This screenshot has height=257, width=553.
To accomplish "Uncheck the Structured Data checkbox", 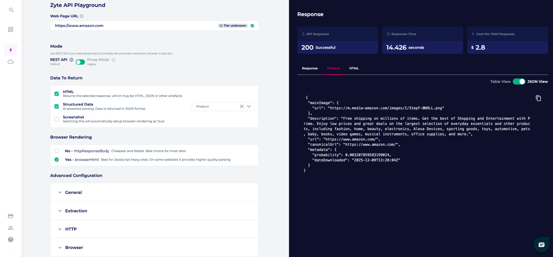I will (x=56, y=106).
